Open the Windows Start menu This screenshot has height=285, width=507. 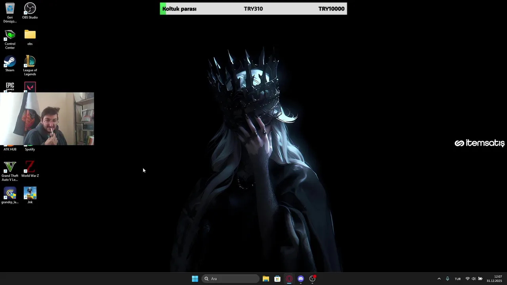tap(195, 279)
